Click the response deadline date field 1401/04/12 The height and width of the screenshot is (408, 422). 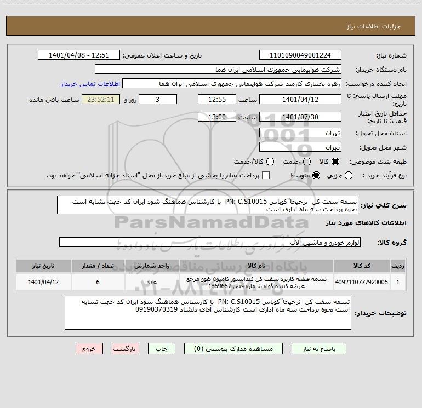(x=300, y=100)
